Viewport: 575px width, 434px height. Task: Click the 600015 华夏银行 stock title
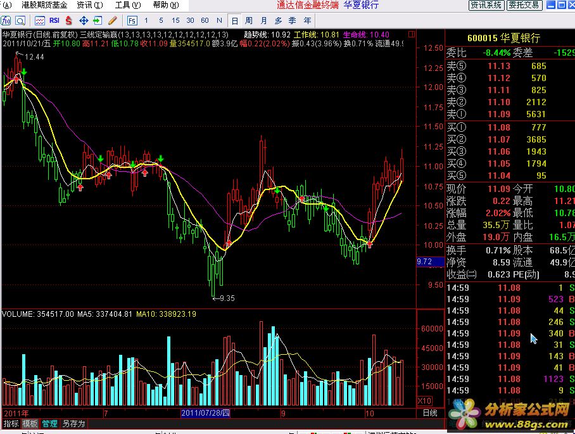(x=504, y=38)
